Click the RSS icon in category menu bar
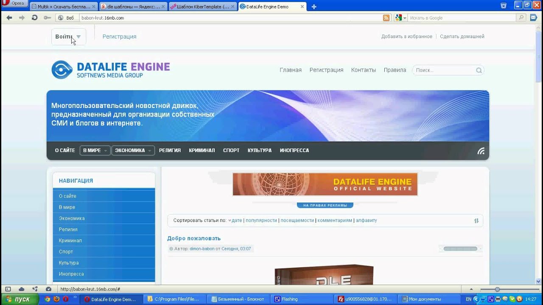This screenshot has width=543, height=305. tap(481, 151)
